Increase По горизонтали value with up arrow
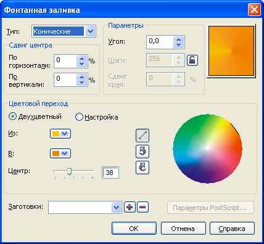The image size is (264, 244). (82, 59)
